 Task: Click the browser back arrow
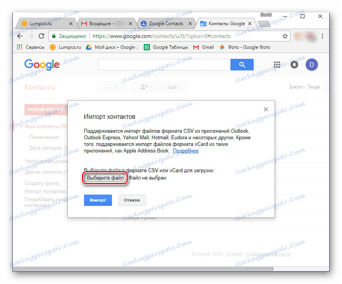pyautogui.click(x=20, y=36)
